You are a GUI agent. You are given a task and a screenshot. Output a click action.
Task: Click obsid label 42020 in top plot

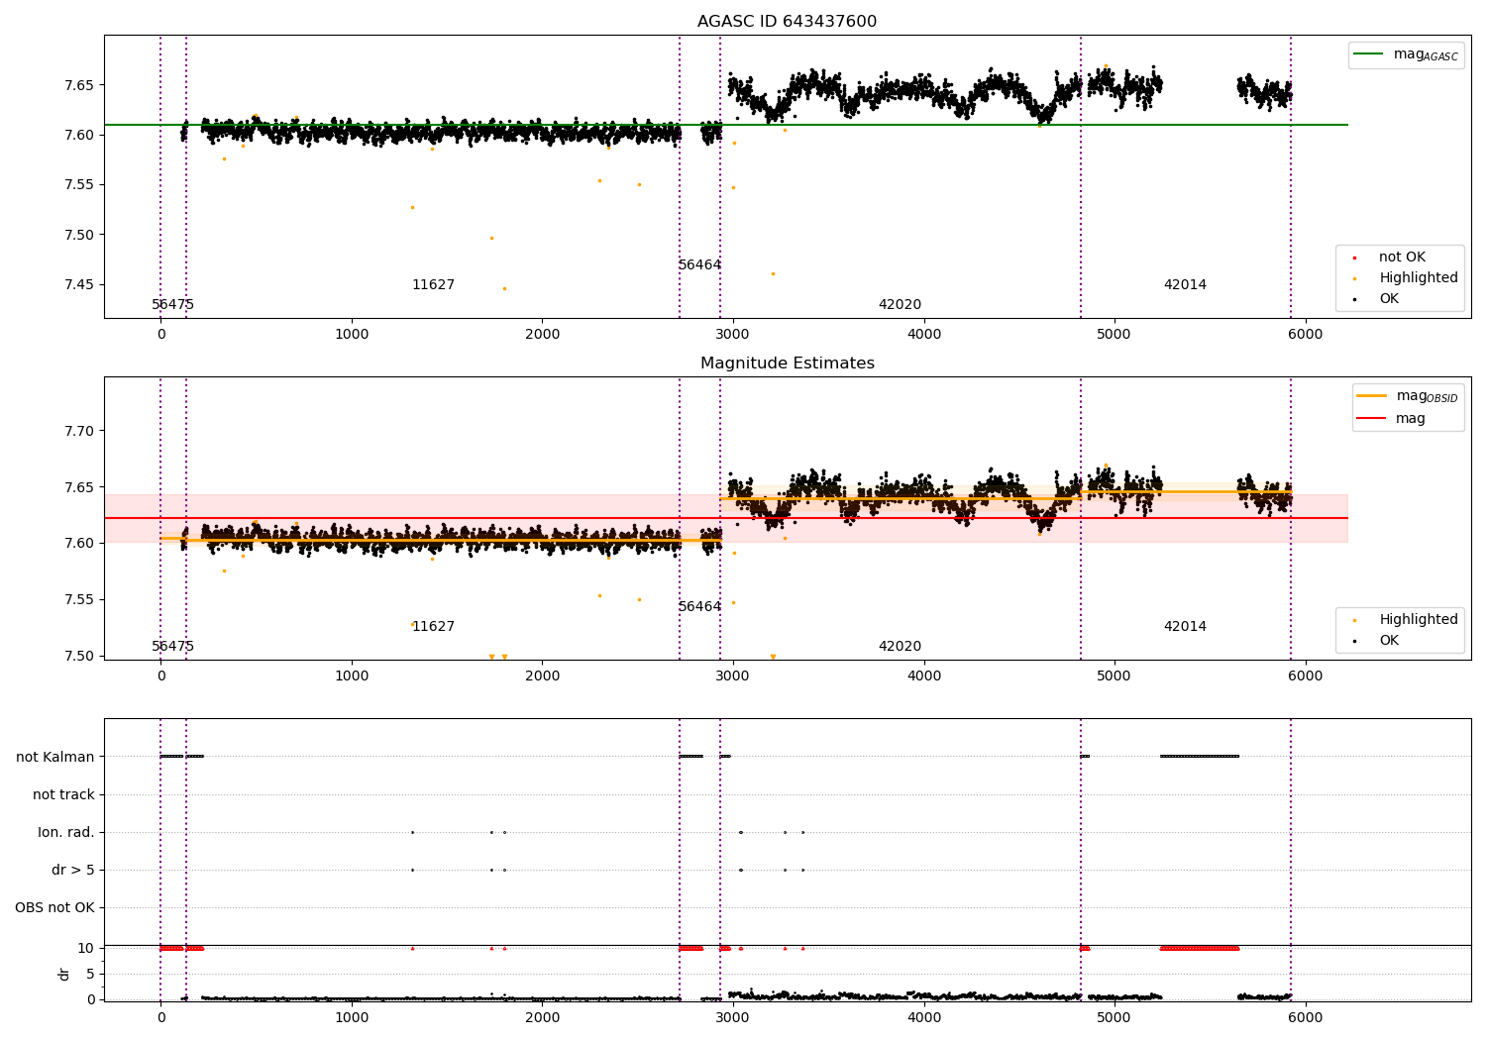(x=900, y=305)
